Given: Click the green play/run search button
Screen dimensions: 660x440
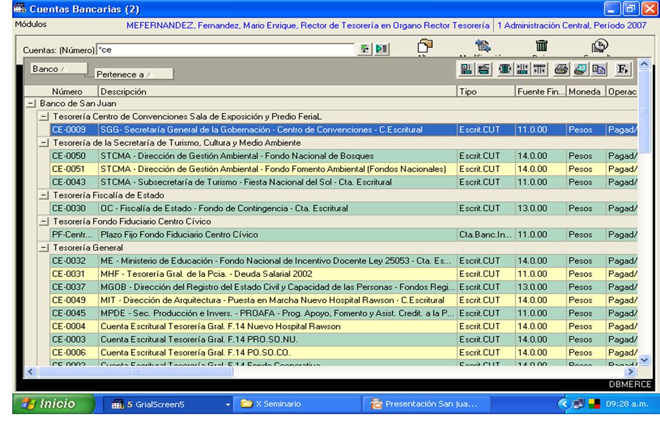Looking at the screenshot, I should [x=382, y=49].
